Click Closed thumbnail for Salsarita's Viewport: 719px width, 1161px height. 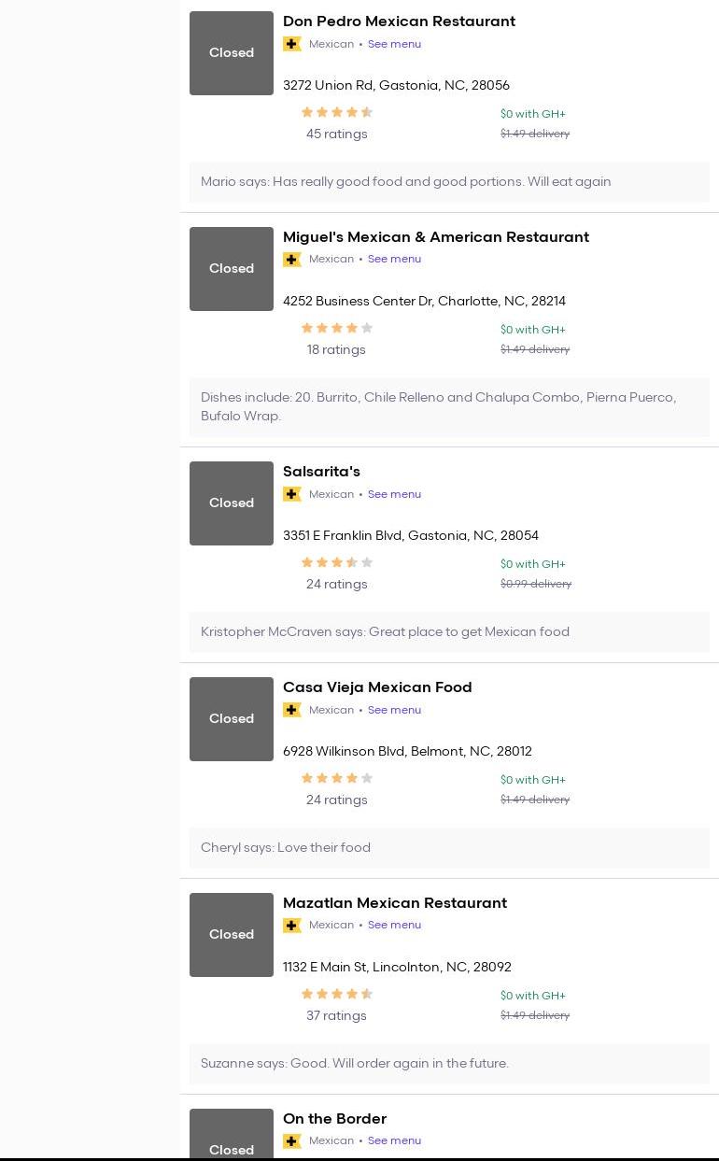click(x=232, y=503)
